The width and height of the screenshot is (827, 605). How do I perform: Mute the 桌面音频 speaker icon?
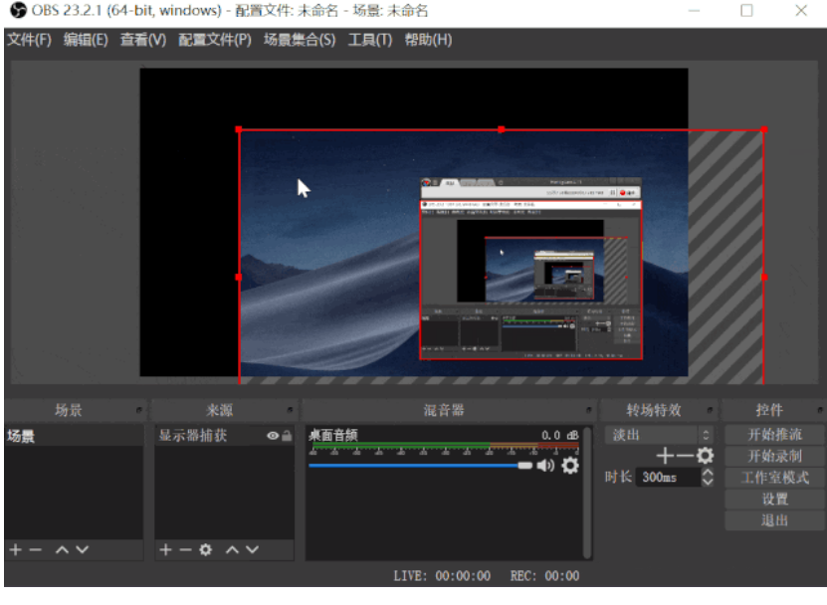pyautogui.click(x=545, y=466)
